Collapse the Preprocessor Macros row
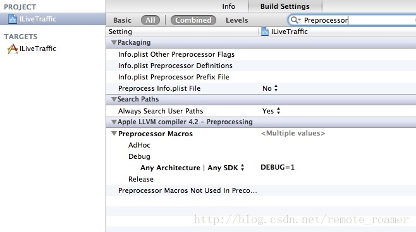This screenshot has height=232, width=416. pos(114,134)
